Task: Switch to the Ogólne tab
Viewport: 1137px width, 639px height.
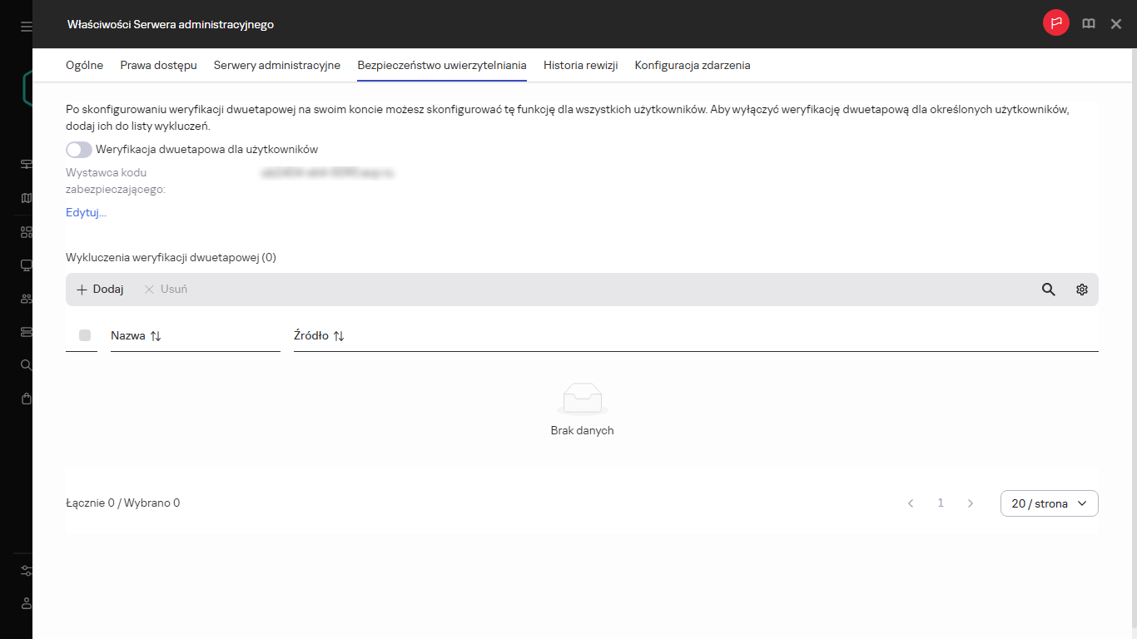Action: (x=84, y=66)
